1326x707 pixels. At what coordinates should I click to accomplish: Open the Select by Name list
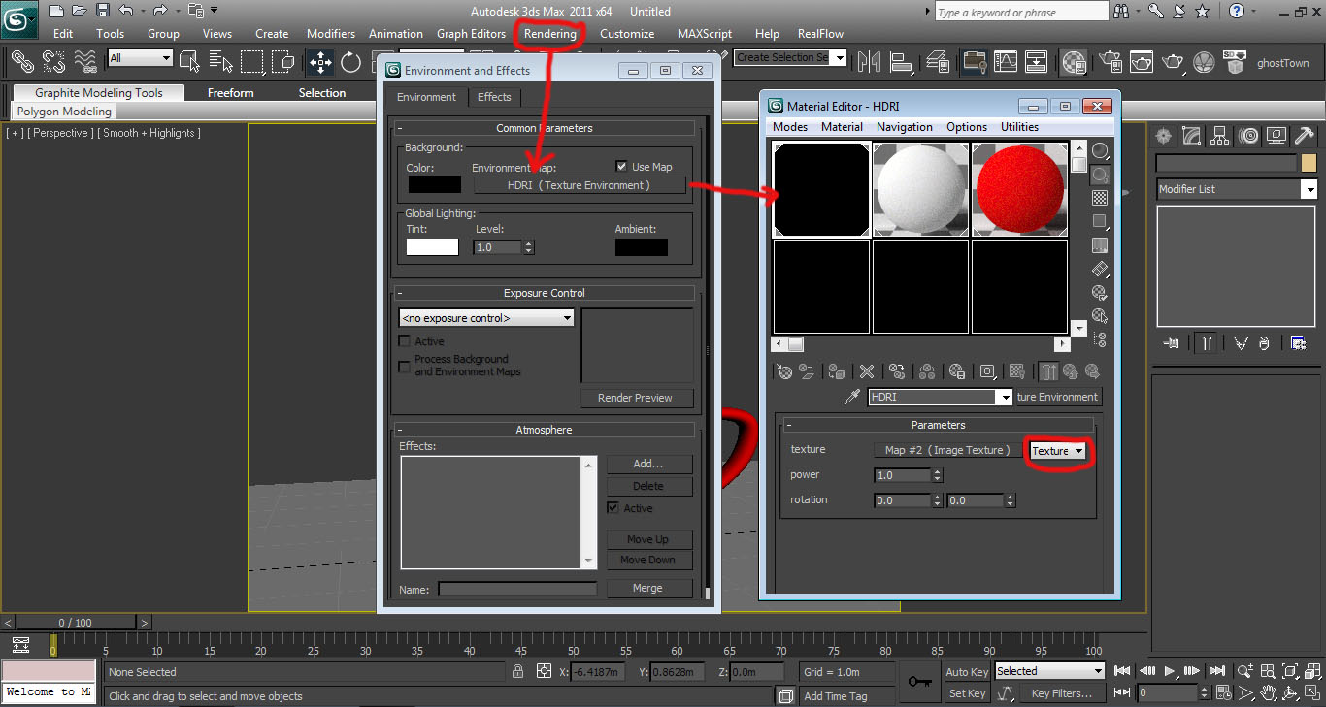[220, 62]
